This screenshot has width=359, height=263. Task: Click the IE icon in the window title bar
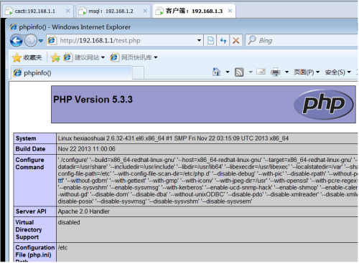point(14,27)
